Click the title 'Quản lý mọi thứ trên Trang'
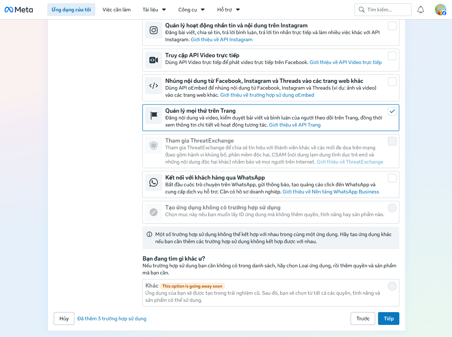Screen dimensions: 452x337 201,111
